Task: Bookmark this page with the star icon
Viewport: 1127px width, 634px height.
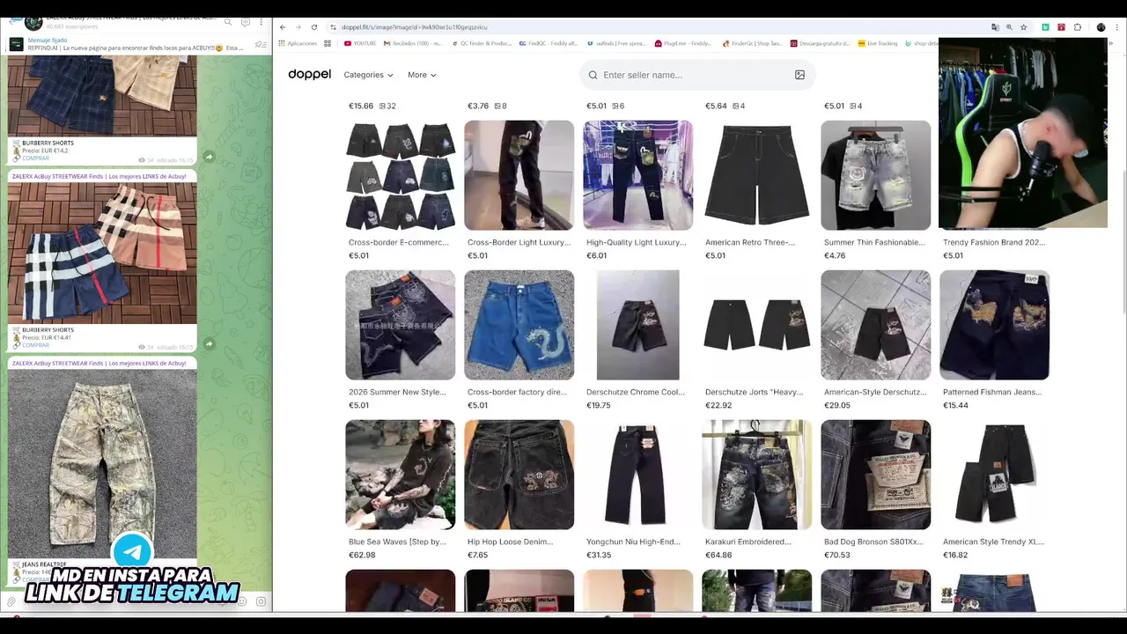Action: click(x=1024, y=27)
